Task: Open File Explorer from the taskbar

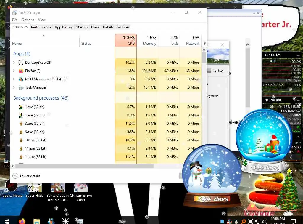Action: [36, 221]
